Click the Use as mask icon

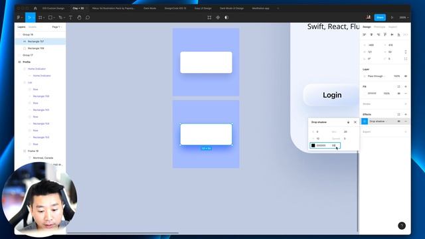tap(226, 17)
